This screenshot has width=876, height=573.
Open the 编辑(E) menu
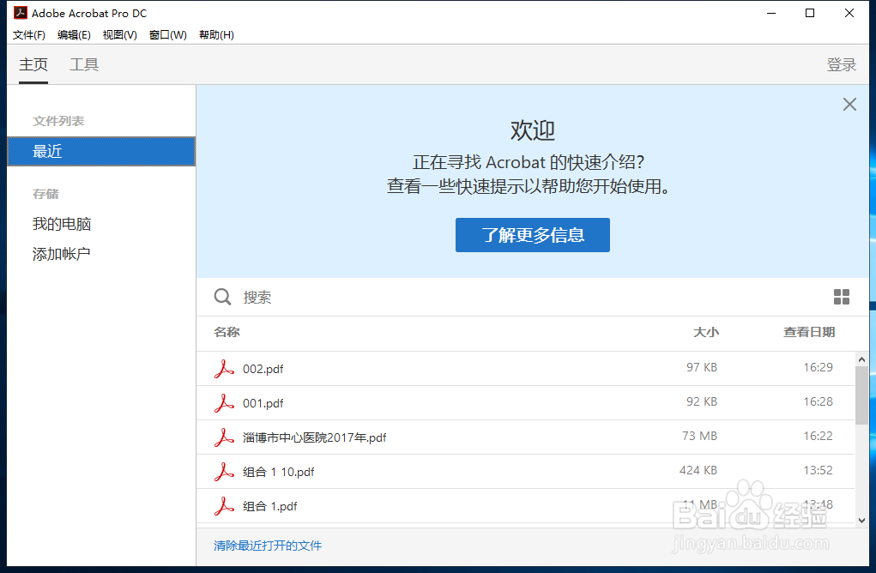click(x=74, y=34)
